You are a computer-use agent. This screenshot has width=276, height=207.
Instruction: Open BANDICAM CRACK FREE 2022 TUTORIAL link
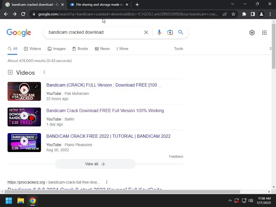point(108,136)
